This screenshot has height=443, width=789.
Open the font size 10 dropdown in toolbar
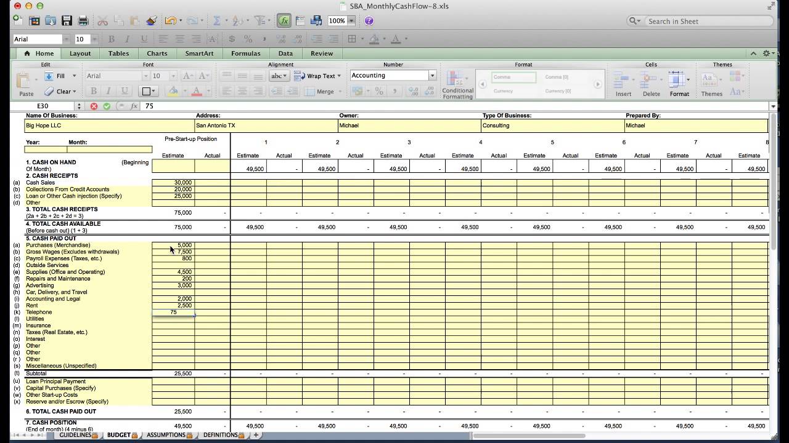[94, 39]
